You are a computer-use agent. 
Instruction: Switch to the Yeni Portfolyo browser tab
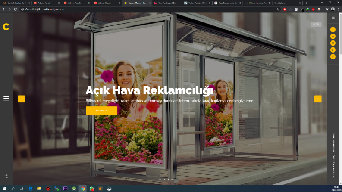pos(167,3)
